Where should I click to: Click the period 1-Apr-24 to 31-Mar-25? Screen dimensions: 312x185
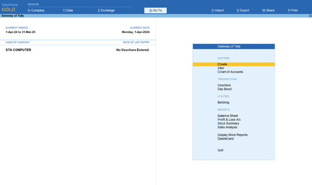[x=21, y=32]
